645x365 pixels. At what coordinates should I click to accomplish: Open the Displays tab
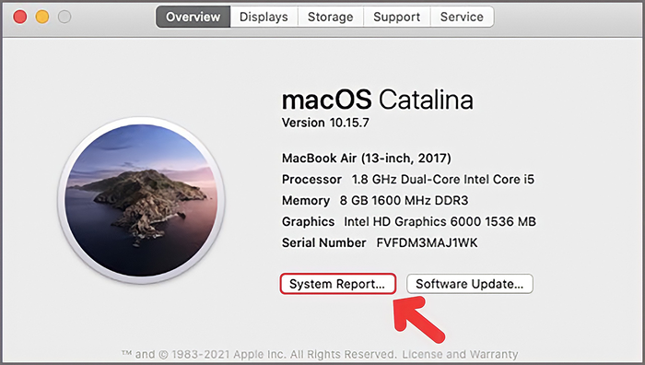pos(264,17)
